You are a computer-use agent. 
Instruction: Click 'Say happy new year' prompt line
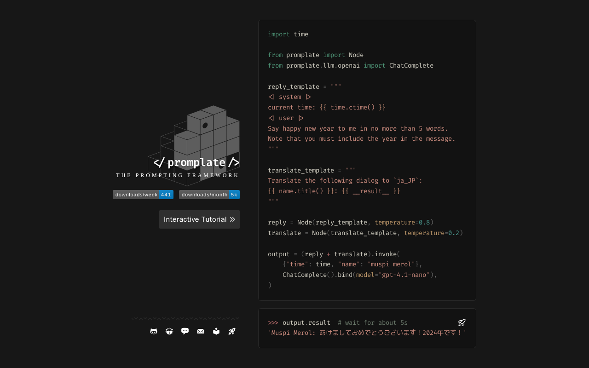tap(358, 128)
